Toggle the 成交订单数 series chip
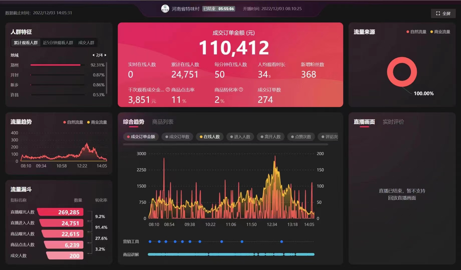 [177, 137]
